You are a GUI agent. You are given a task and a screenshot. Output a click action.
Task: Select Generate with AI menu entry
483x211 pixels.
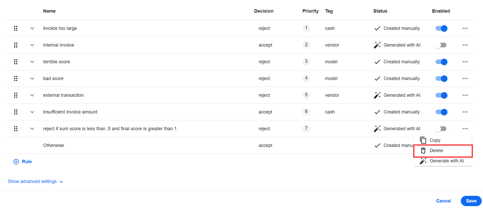pos(443,161)
